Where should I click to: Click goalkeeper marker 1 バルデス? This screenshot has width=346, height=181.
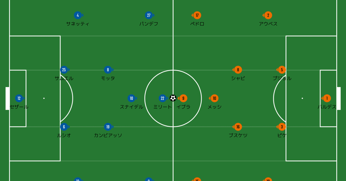tap(327, 98)
